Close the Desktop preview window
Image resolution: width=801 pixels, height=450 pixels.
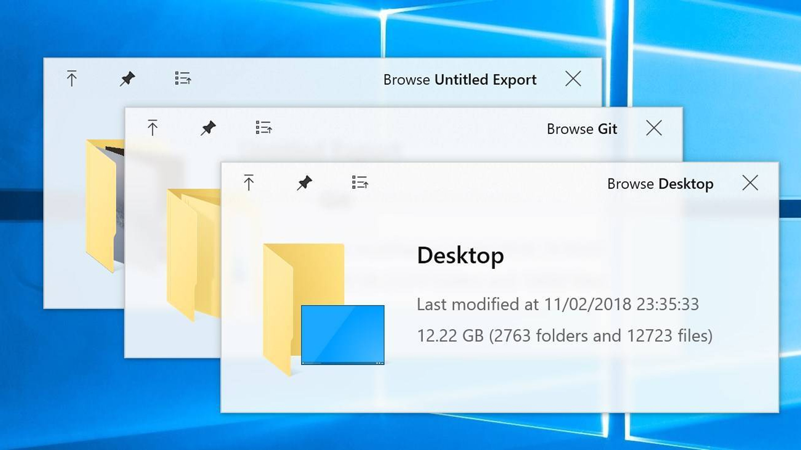click(x=750, y=183)
